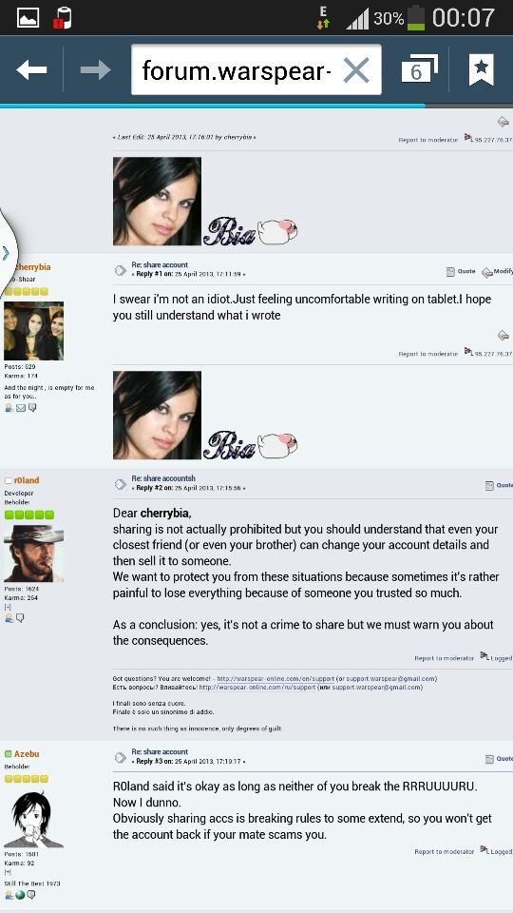Viewport: 513px width, 913px height.
Task: Tap the browser back arrow
Action: 31,69
